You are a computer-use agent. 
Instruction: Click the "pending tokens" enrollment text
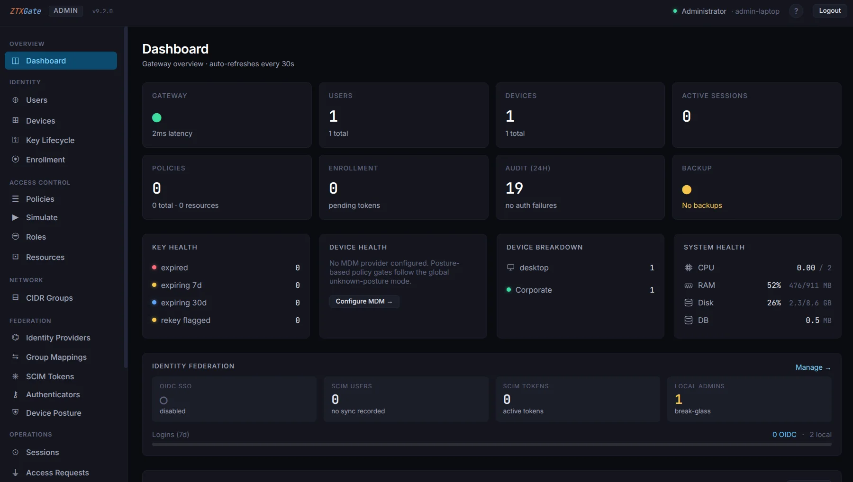[354, 205]
